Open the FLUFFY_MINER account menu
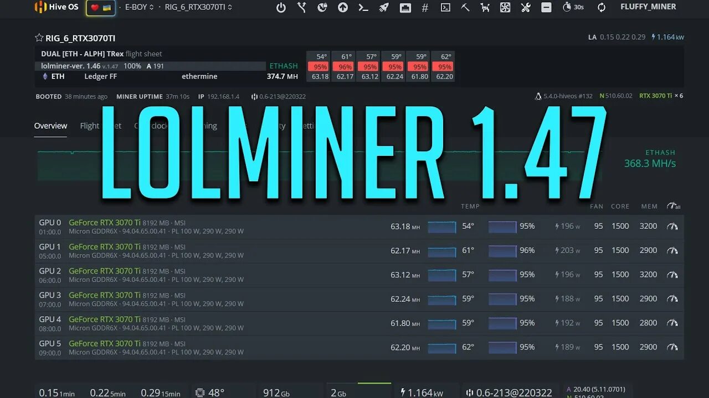Image resolution: width=709 pixels, height=398 pixels. click(x=648, y=7)
